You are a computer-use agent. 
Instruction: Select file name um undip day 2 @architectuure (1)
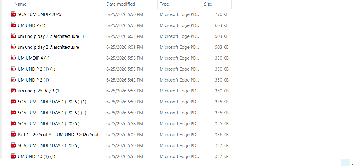[52, 36]
